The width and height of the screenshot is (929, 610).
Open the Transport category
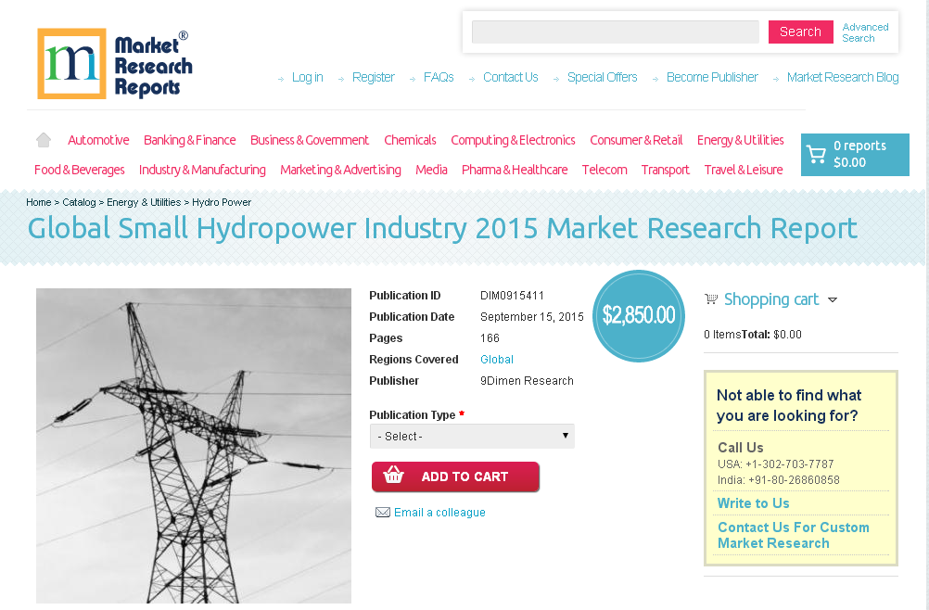click(666, 170)
